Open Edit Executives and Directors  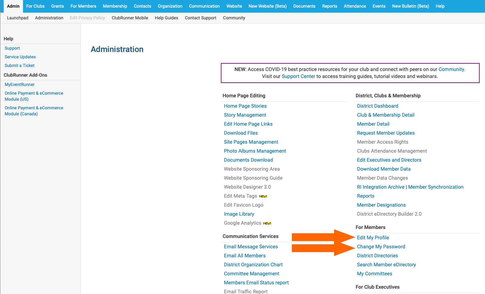389,160
